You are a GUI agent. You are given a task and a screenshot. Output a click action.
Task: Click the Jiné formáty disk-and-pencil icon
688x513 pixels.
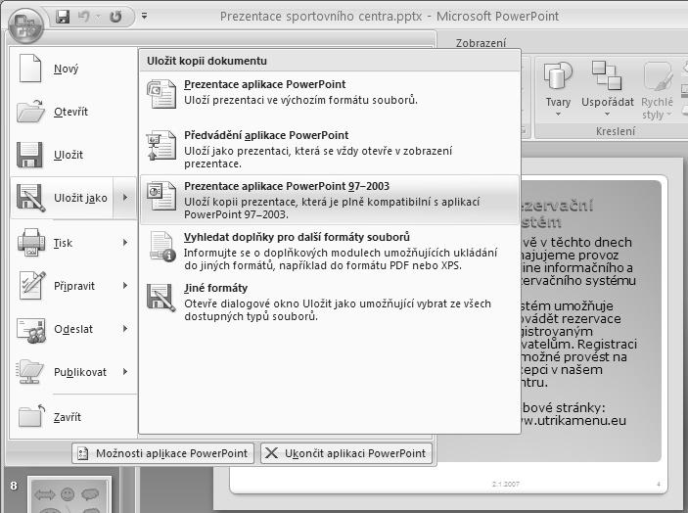[x=161, y=298]
